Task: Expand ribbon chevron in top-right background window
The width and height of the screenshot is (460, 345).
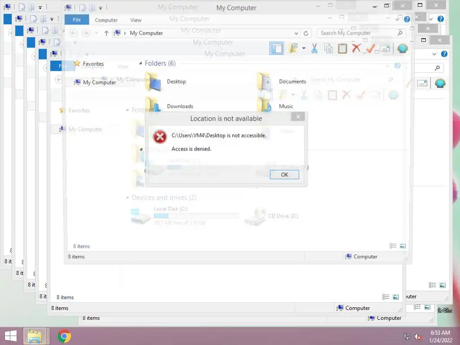Action: [x=431, y=19]
